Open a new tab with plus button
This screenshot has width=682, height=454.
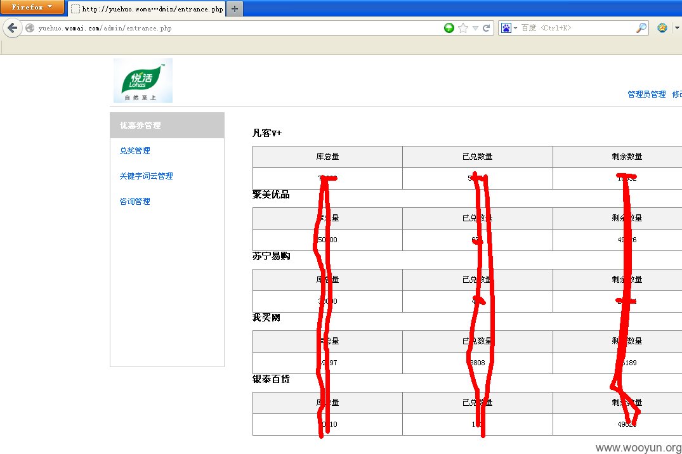pos(235,8)
